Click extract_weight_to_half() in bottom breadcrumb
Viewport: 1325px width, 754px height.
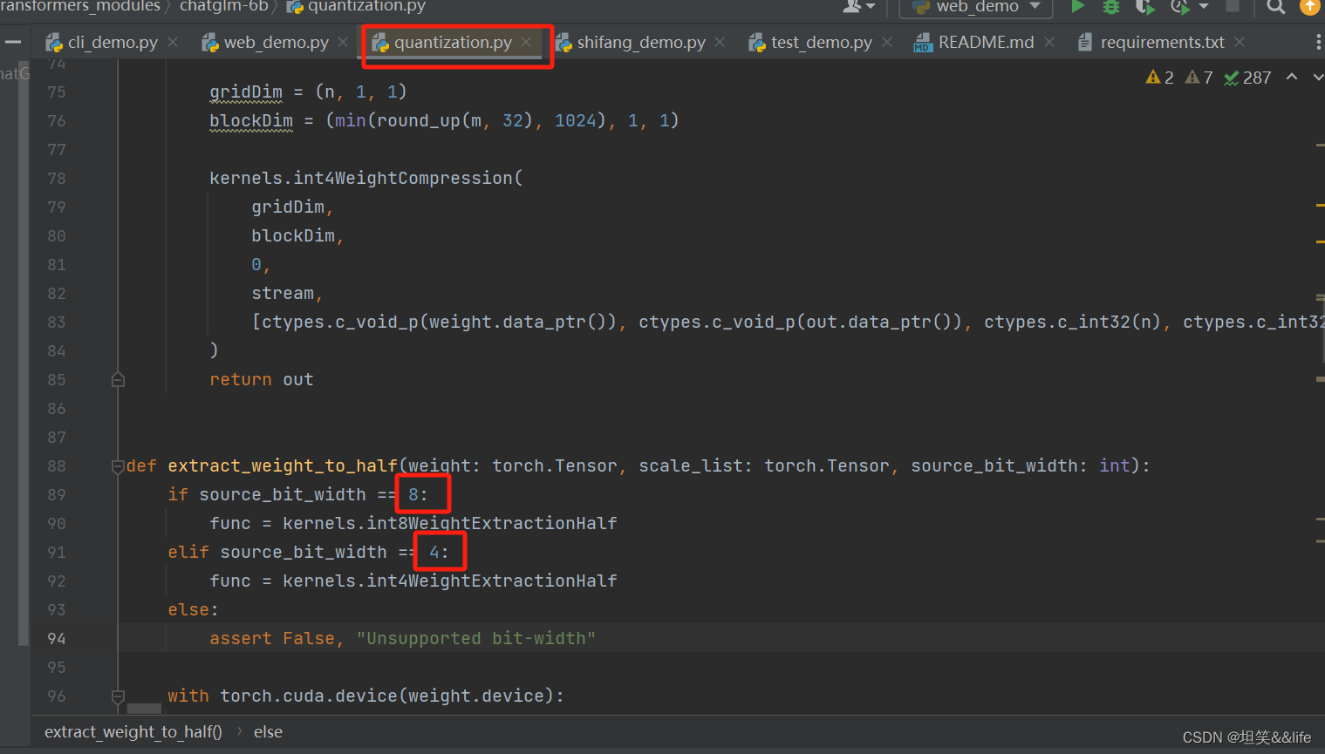coord(133,732)
